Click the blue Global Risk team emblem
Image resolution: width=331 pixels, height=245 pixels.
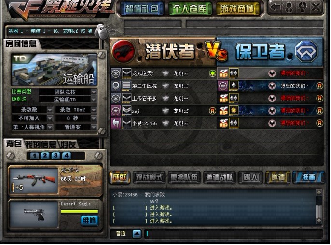[306, 52]
